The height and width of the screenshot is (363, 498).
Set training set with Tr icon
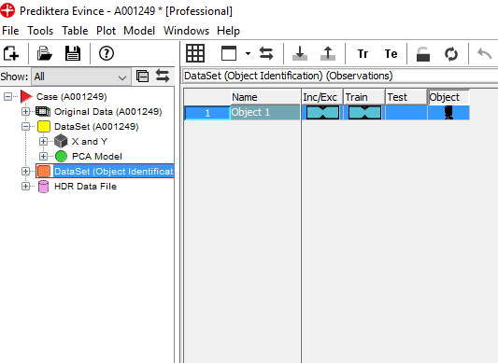tap(363, 53)
